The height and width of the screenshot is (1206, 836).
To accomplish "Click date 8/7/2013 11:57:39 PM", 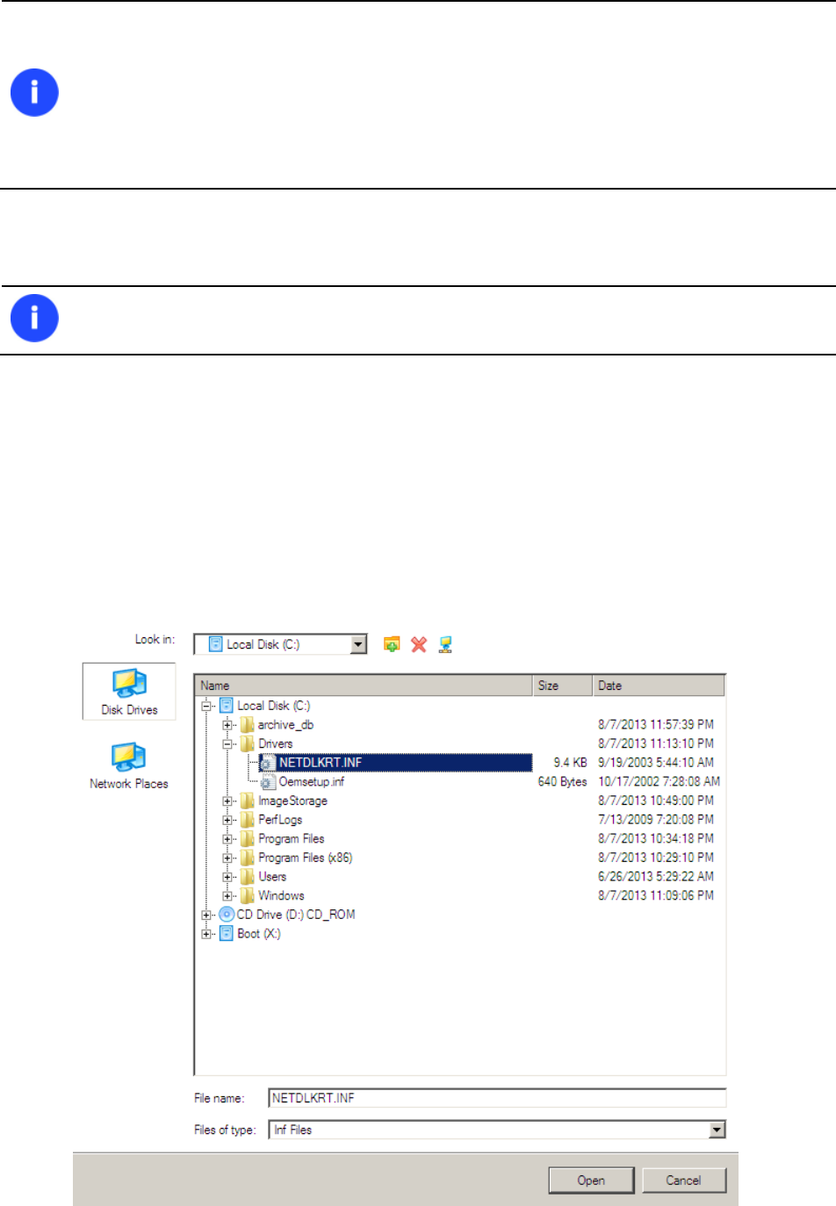I will tap(656, 725).
